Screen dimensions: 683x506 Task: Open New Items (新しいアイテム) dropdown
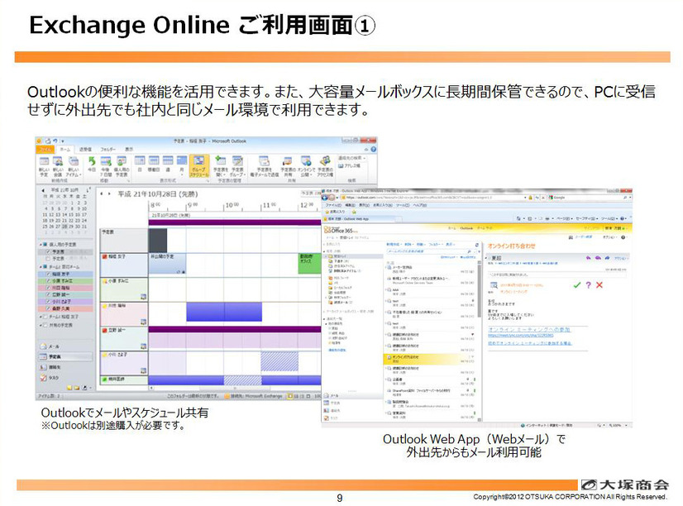click(x=73, y=167)
